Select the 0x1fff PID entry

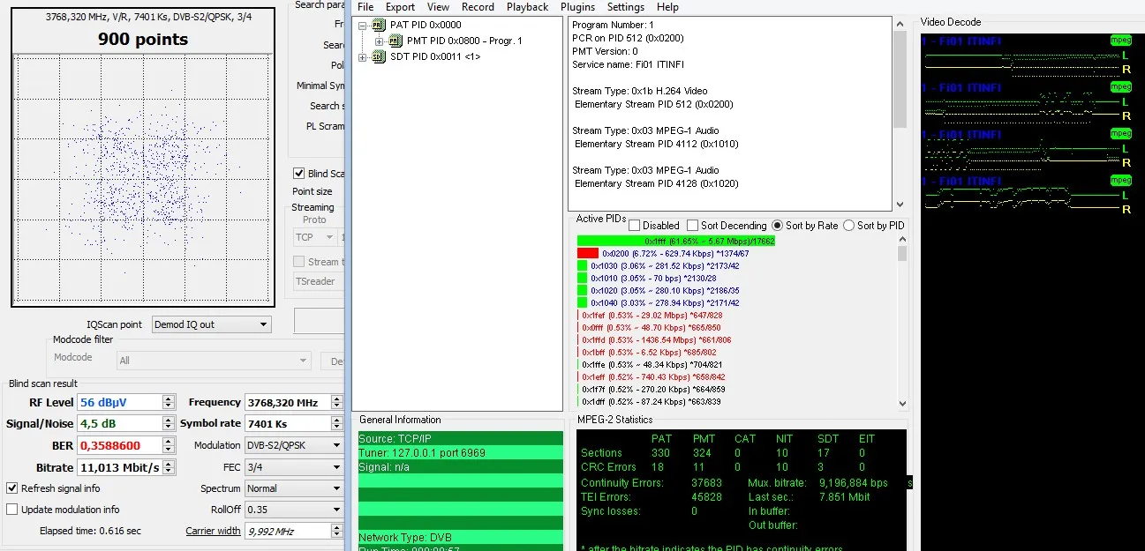click(676, 241)
